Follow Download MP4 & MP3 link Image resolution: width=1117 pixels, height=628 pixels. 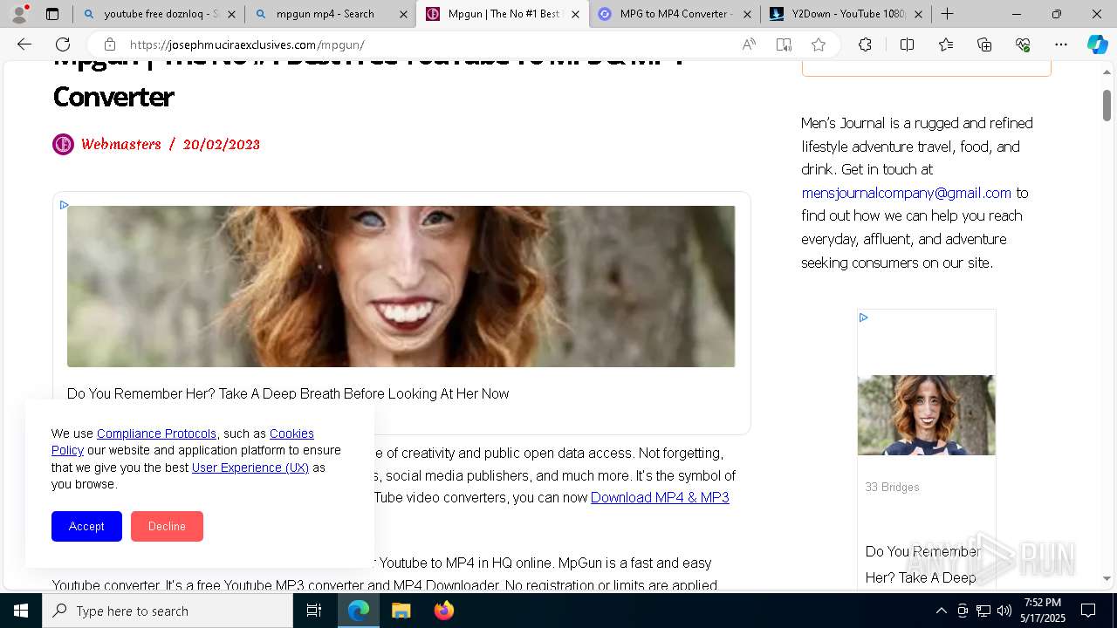660,497
